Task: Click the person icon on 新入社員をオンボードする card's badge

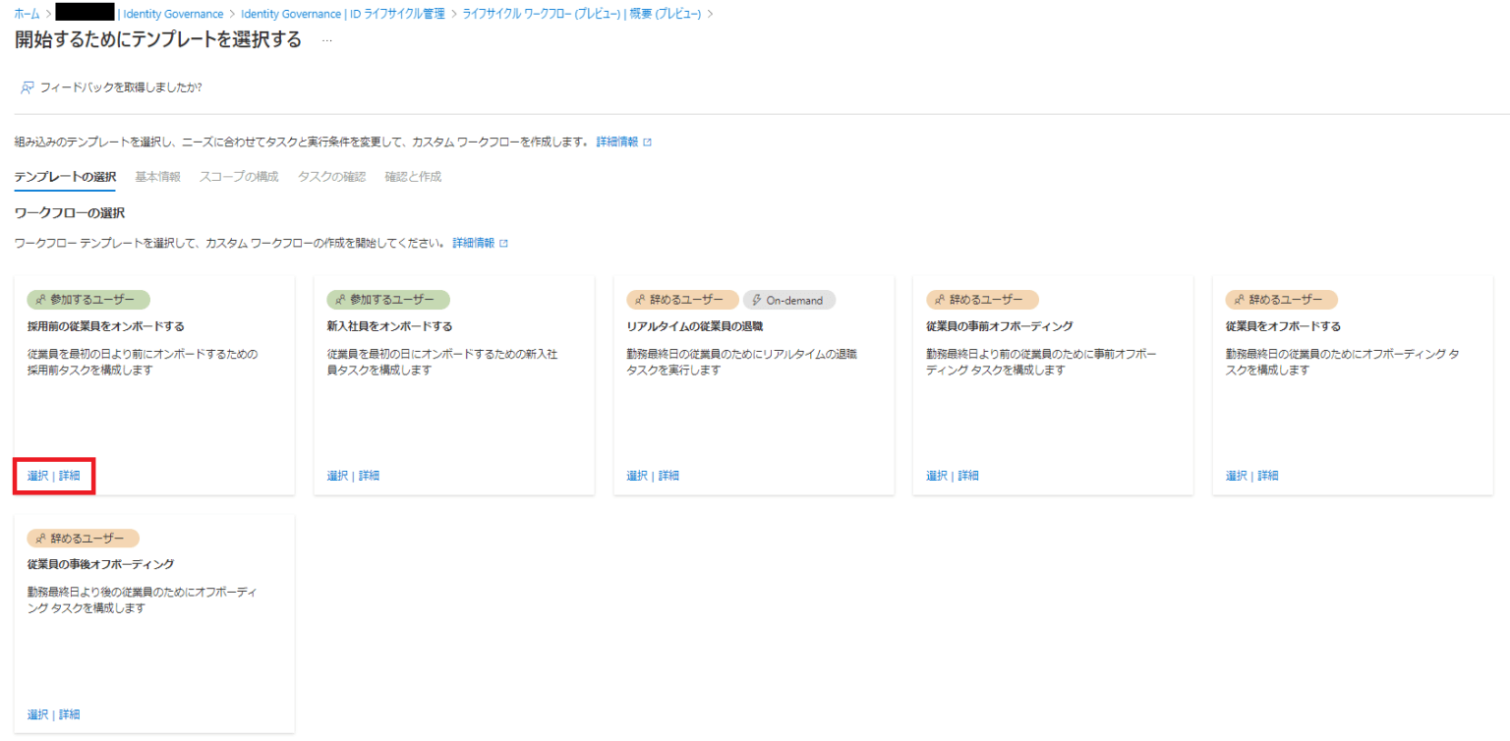Action: pos(340,299)
